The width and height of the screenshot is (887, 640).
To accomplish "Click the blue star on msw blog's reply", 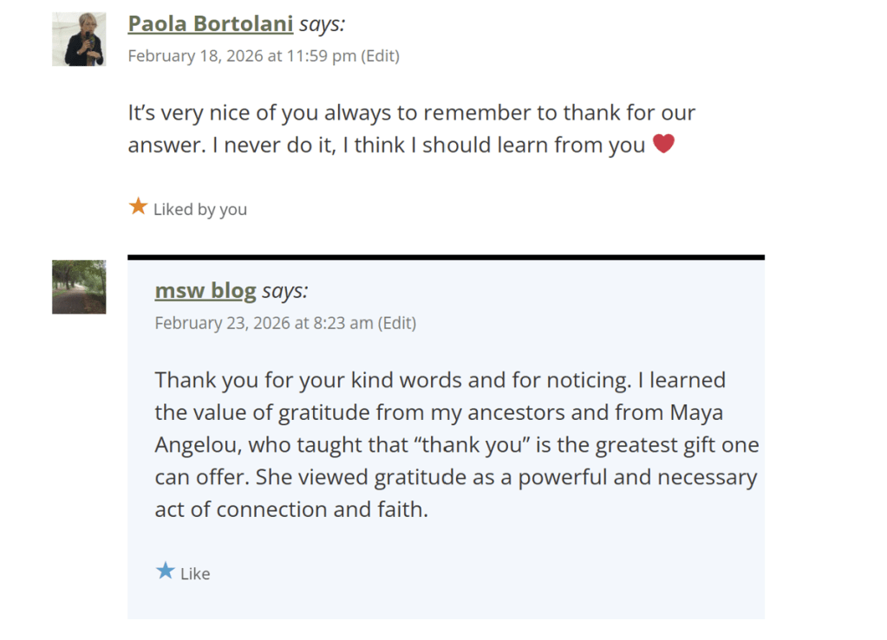I will (165, 572).
